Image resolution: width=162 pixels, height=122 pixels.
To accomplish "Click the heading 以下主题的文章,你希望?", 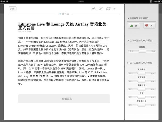I will pyautogui.click(x=141, y=63).
